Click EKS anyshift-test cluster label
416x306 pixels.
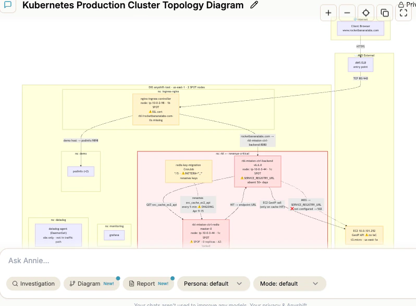[x=177, y=87]
